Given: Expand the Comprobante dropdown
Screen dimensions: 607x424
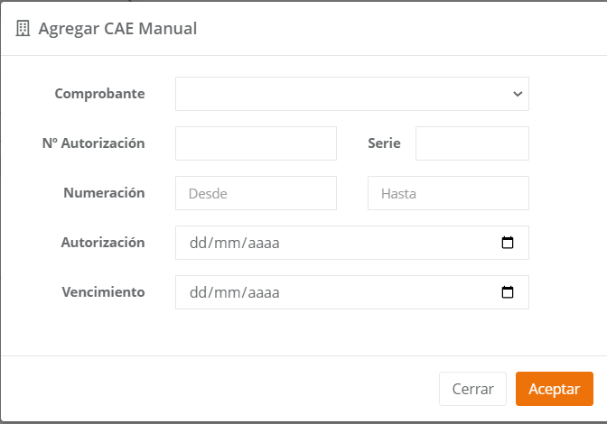Looking at the screenshot, I should click(x=351, y=94).
